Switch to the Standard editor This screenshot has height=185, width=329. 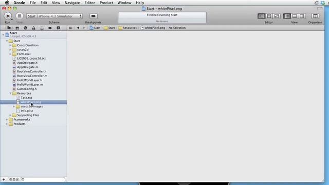click(262, 16)
